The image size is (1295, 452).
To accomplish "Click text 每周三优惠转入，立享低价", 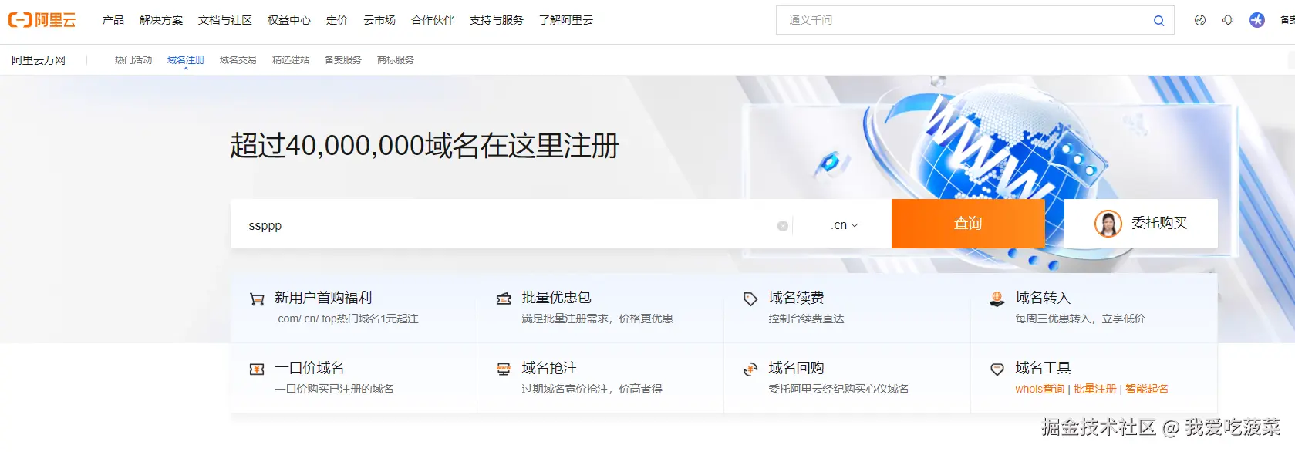I will click(x=1080, y=319).
